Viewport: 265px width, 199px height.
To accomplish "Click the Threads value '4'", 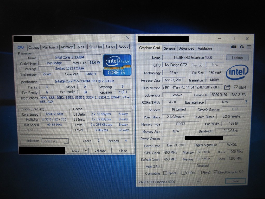I will pyautogui.click(x=126, y=141).
